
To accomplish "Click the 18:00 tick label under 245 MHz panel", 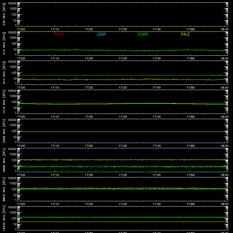I will pos(224,29).
